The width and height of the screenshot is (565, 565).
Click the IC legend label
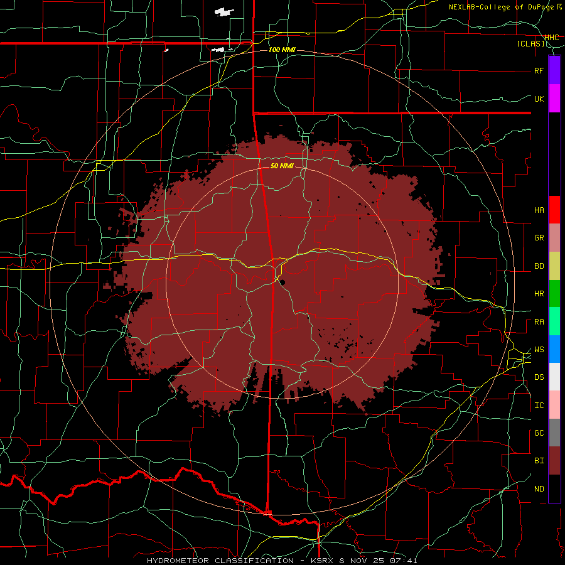click(x=539, y=406)
